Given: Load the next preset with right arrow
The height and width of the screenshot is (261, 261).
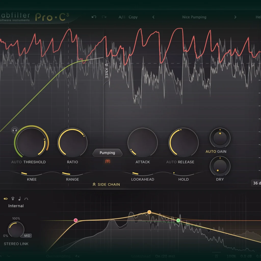Looking at the screenshot, I should [235, 17].
